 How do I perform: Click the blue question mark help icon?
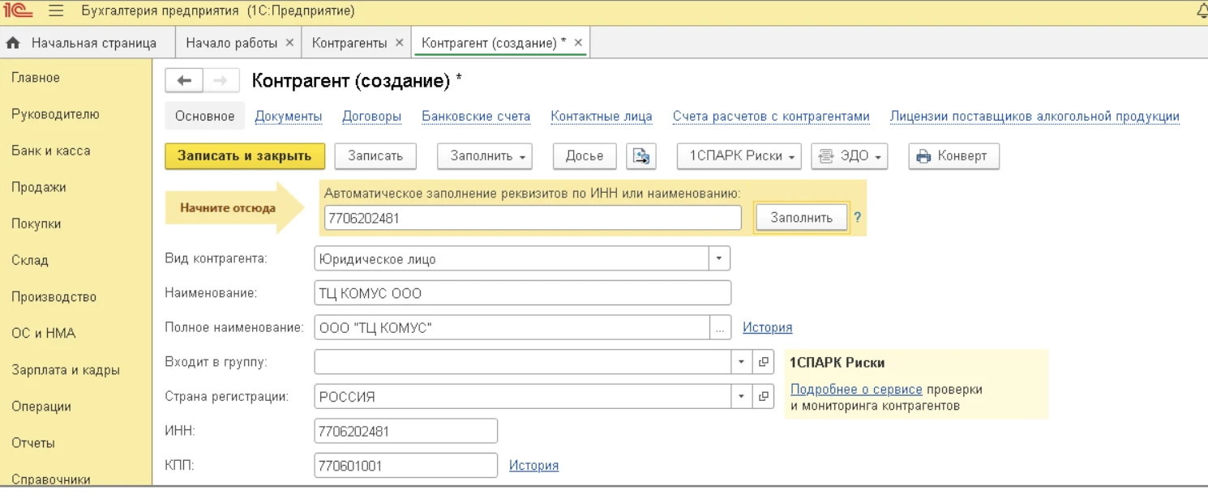click(x=857, y=217)
